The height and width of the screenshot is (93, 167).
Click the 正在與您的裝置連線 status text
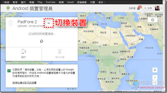tap(42, 34)
